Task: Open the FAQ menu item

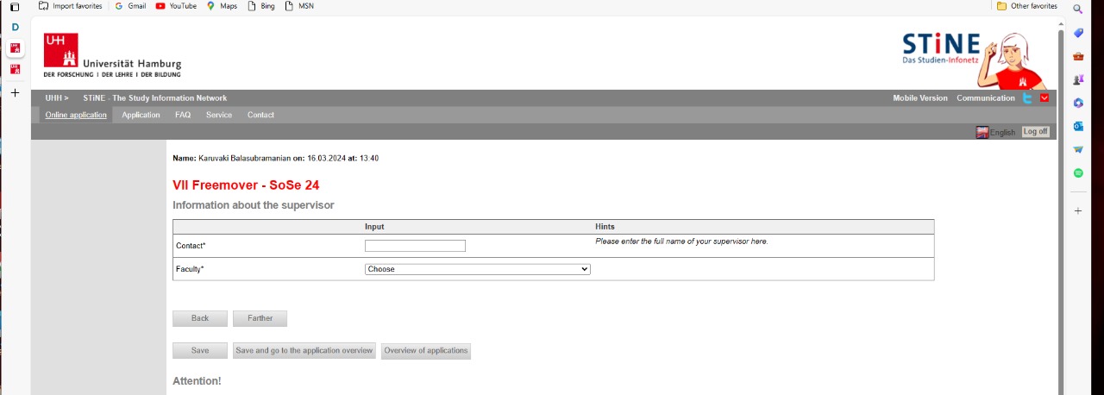Action: click(x=183, y=115)
